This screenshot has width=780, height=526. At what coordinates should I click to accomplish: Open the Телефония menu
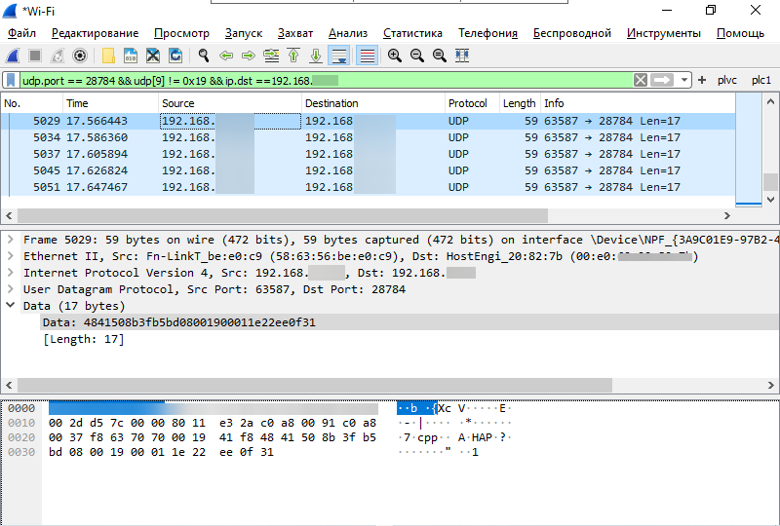(x=487, y=33)
